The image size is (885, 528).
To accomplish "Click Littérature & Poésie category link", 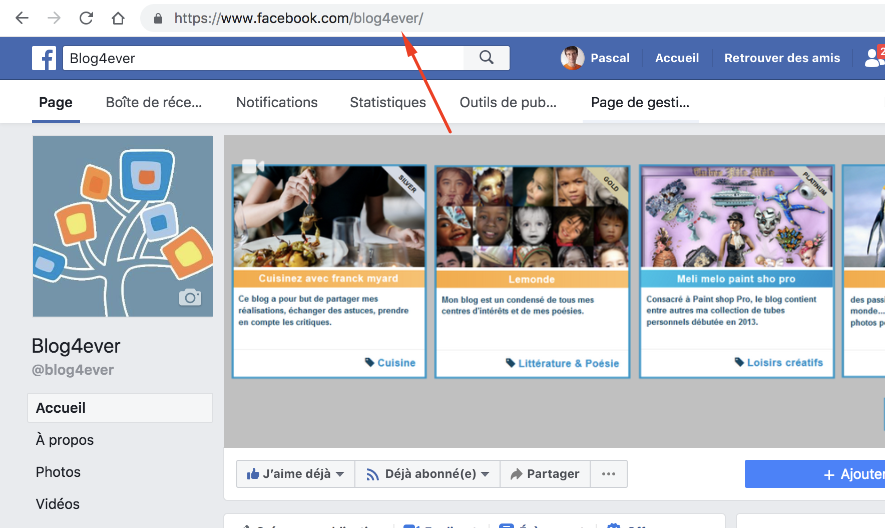I will coord(569,363).
